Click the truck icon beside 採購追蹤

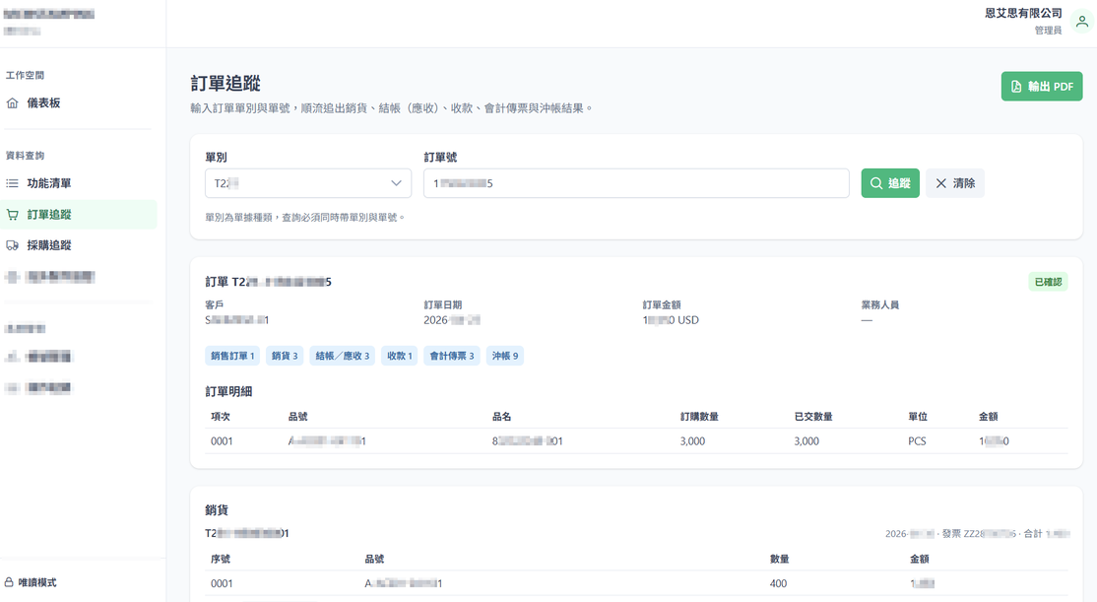coord(13,245)
